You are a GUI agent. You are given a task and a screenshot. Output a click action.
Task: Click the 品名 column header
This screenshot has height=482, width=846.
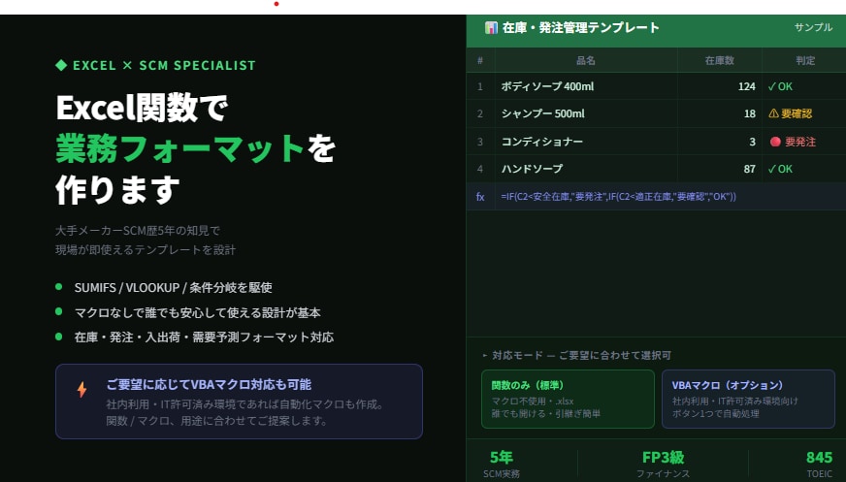click(x=585, y=60)
